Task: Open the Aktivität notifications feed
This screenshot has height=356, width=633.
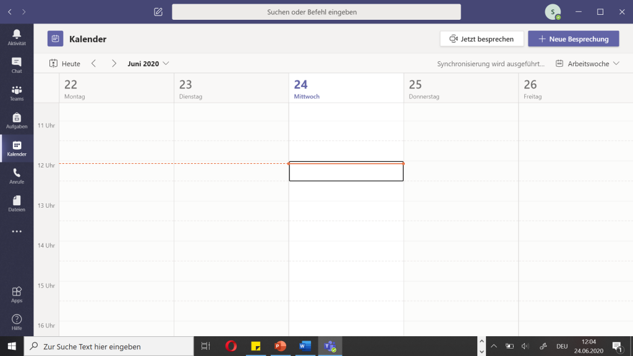Action: (17, 38)
